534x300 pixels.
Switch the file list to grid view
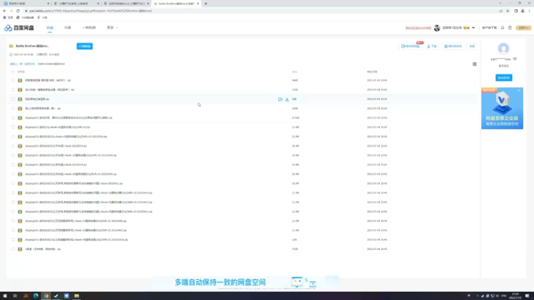pyautogui.click(x=475, y=64)
